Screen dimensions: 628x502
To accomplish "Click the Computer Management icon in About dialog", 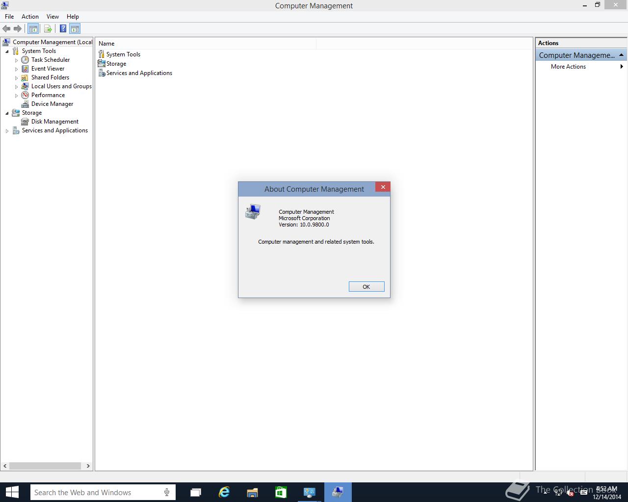I will tap(253, 212).
